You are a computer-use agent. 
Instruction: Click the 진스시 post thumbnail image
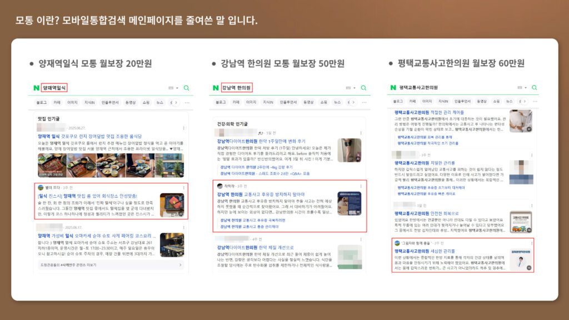(172, 205)
